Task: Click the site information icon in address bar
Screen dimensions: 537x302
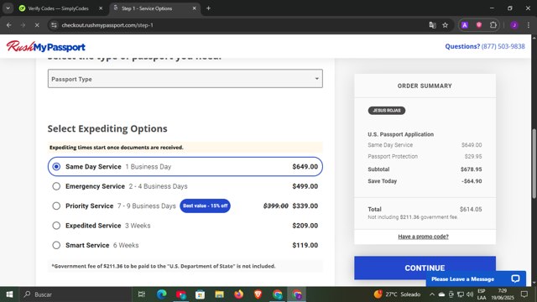Action: coord(54,25)
